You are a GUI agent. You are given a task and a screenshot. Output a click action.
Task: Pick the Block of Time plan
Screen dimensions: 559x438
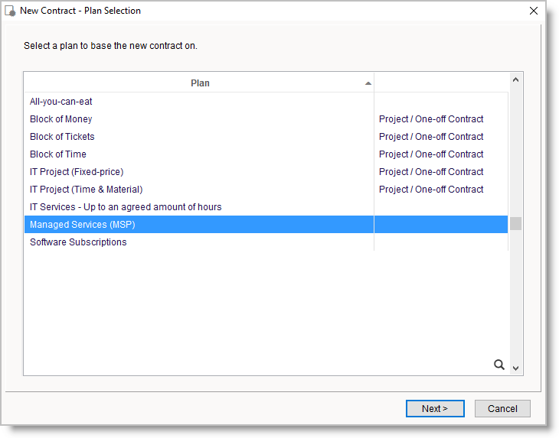point(58,154)
